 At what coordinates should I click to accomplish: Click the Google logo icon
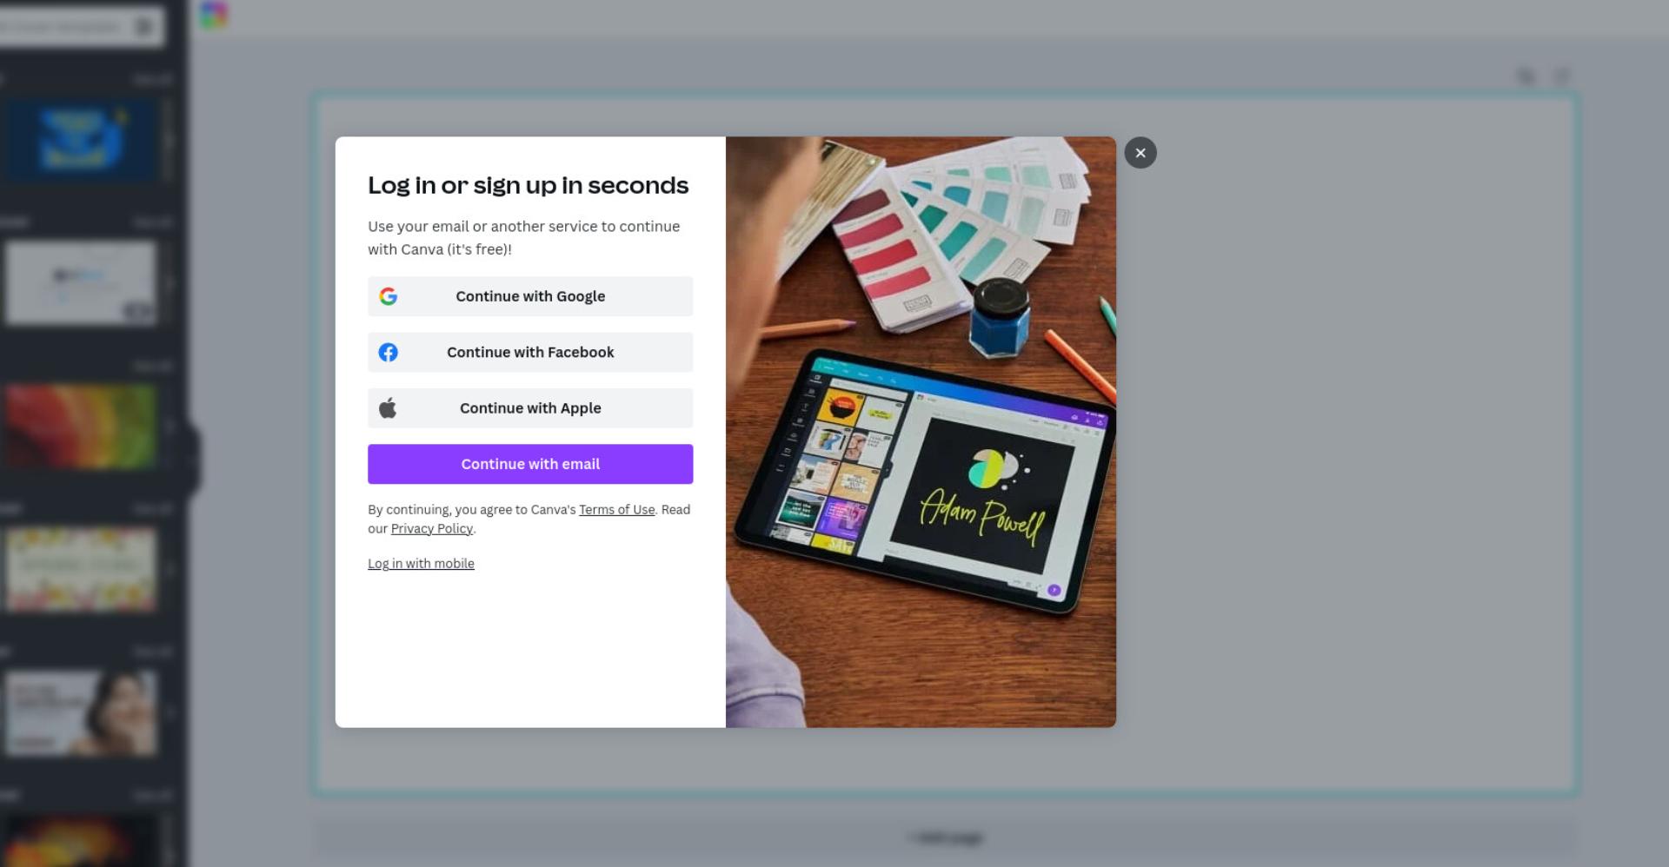389,296
